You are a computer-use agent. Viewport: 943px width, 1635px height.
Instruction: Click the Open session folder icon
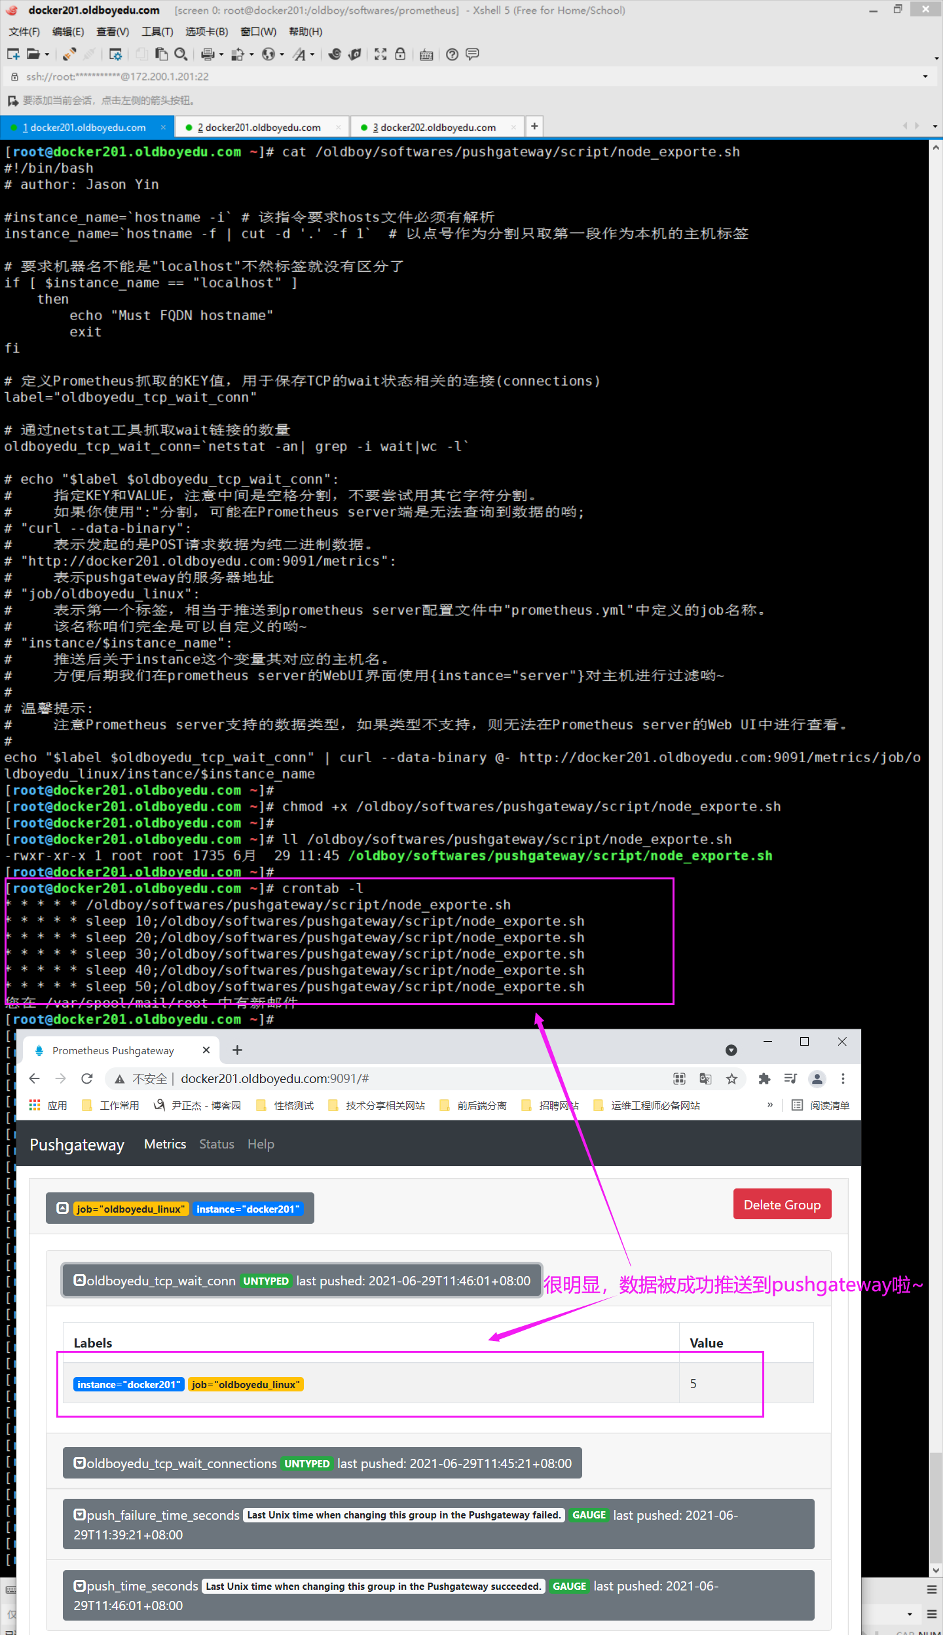33,54
